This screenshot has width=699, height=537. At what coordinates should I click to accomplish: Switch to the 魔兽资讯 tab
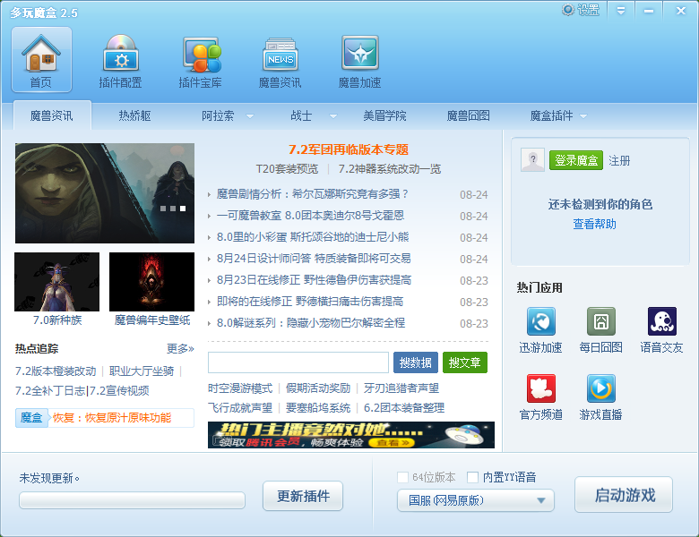tap(52, 115)
